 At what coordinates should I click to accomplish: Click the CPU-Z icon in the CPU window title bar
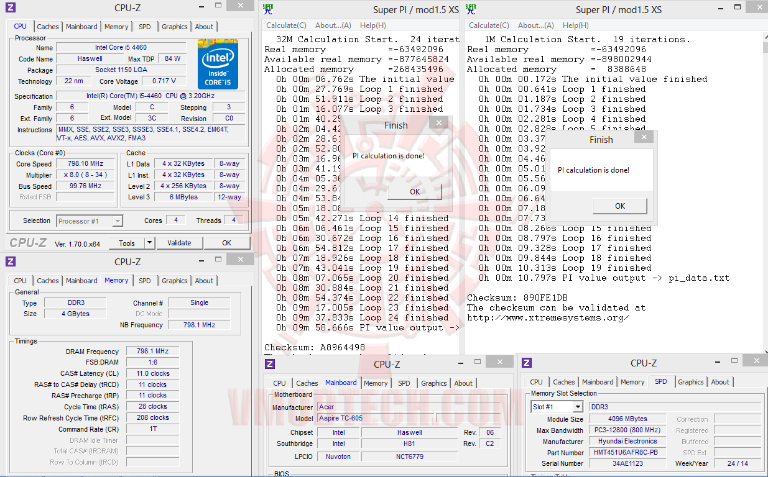10,8
